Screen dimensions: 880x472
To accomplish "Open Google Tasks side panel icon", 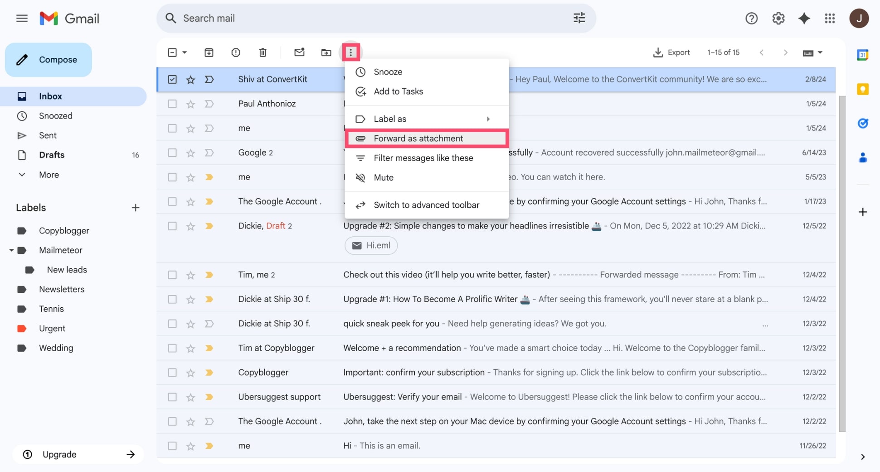I will click(862, 123).
